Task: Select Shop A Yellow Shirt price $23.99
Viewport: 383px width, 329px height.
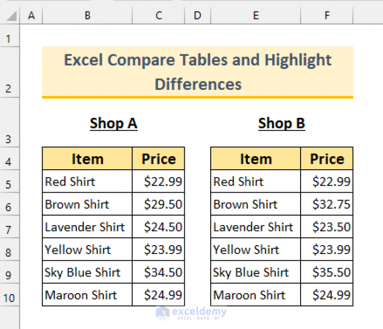Action: coord(159,250)
